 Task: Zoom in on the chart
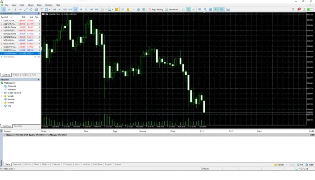pyautogui.click(x=199, y=9)
